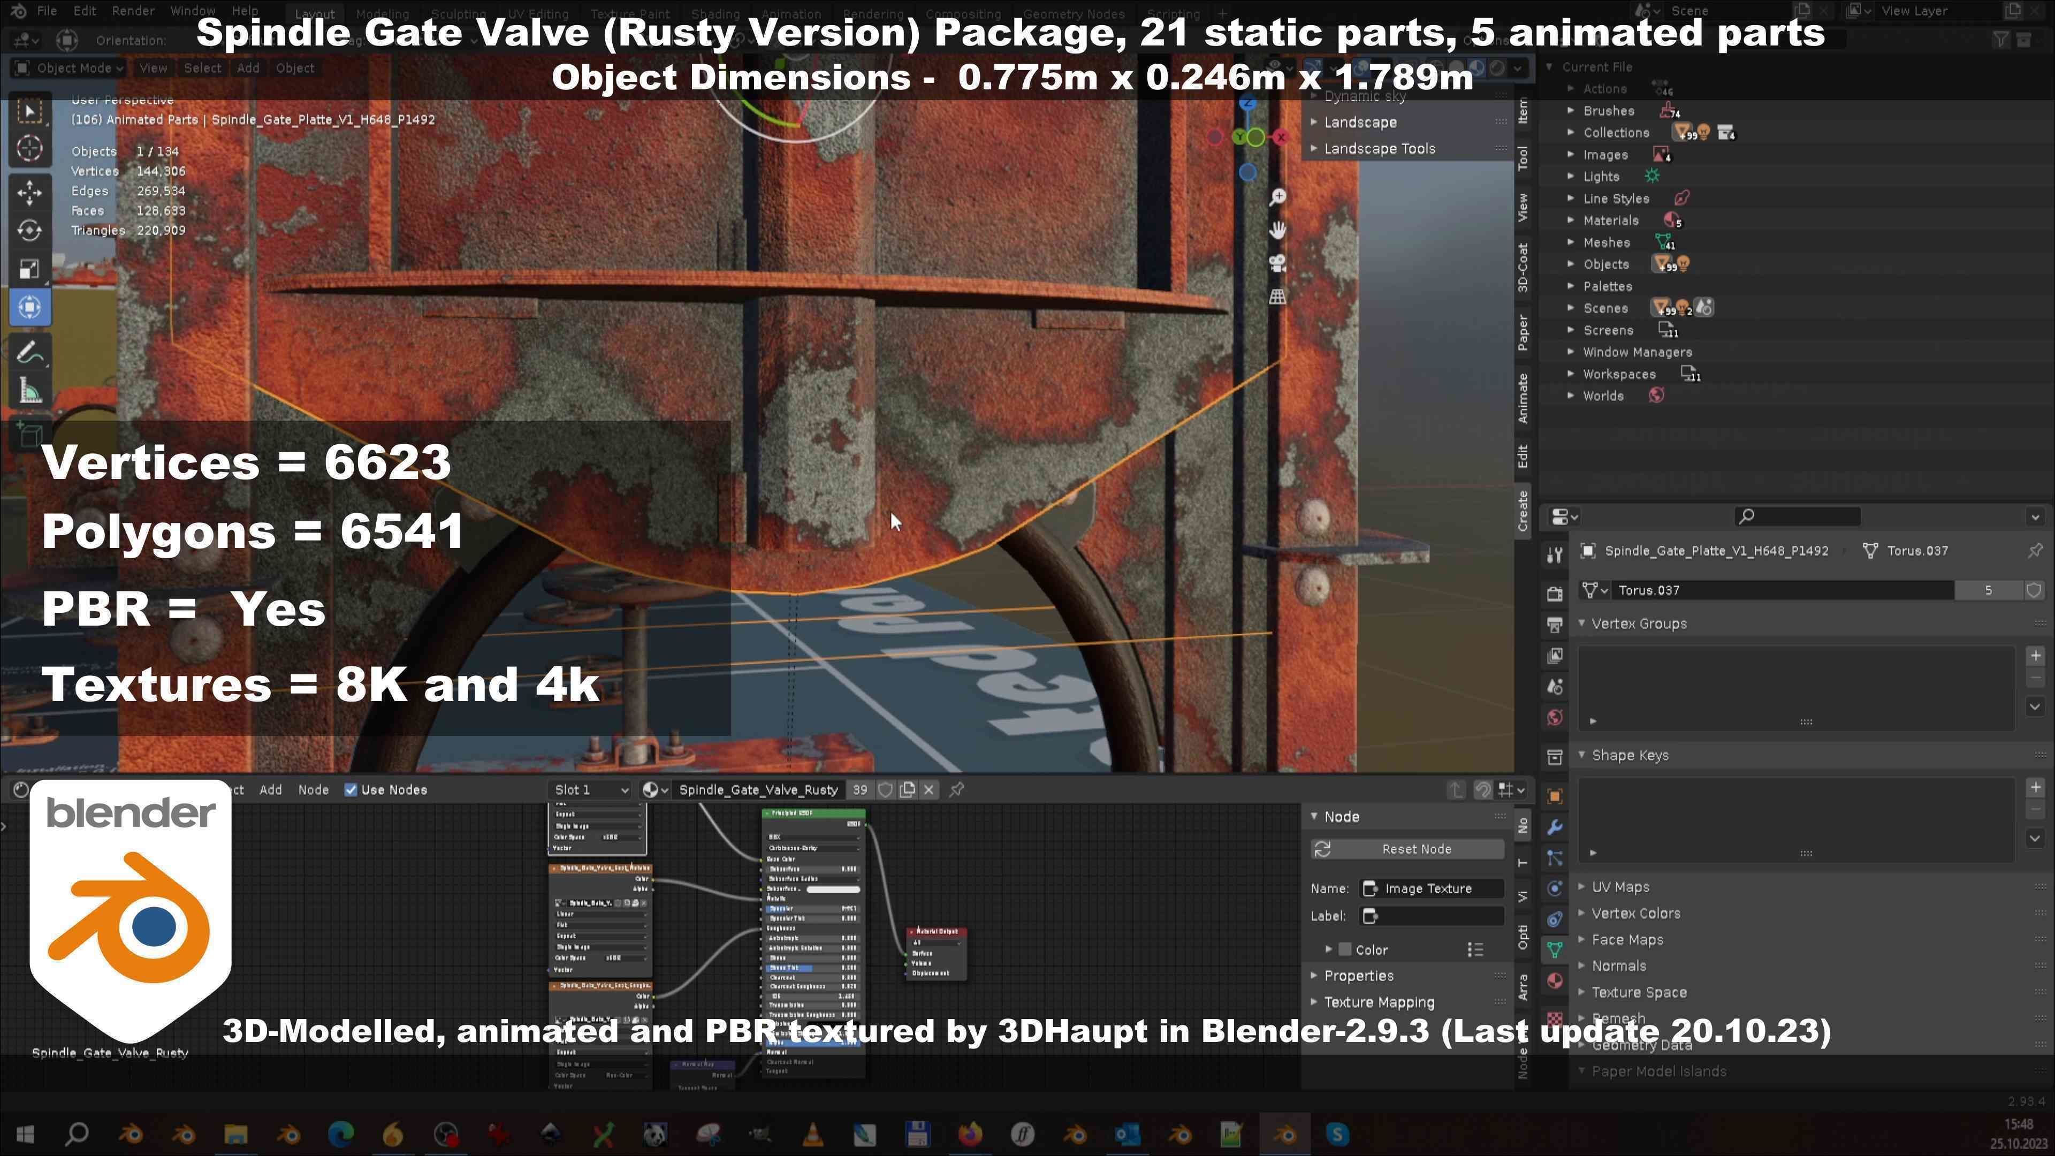2055x1156 pixels.
Task: Select the Scale tool
Action: coord(29,269)
